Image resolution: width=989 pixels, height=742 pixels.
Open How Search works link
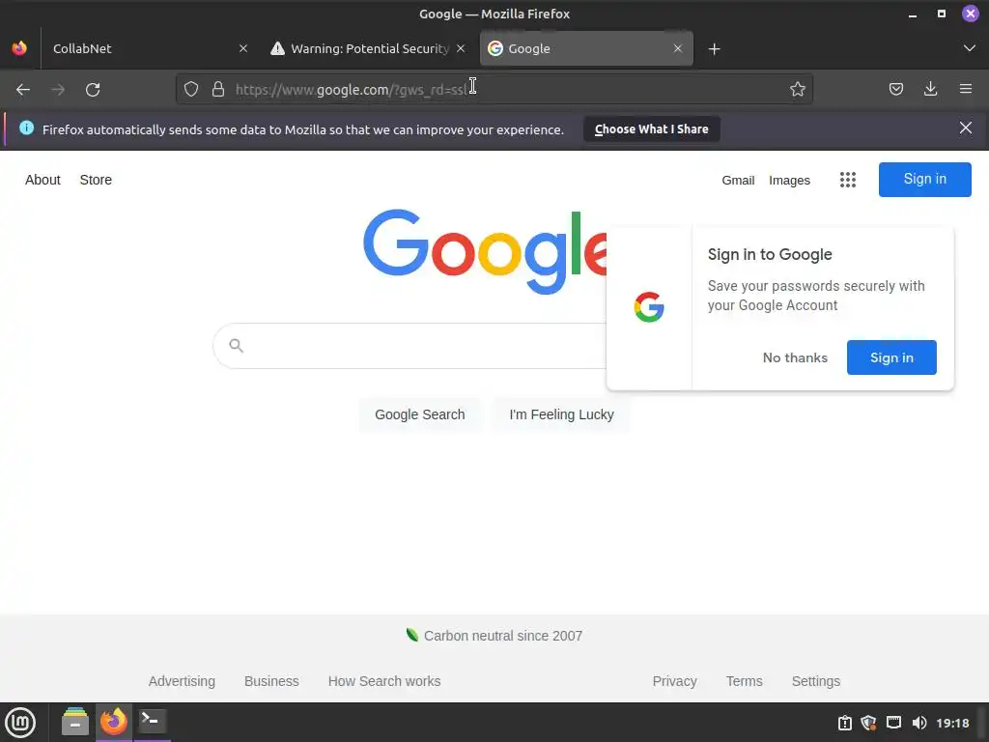point(384,681)
